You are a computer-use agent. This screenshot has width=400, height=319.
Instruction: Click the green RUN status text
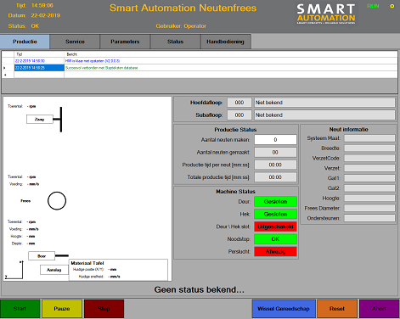click(x=373, y=6)
